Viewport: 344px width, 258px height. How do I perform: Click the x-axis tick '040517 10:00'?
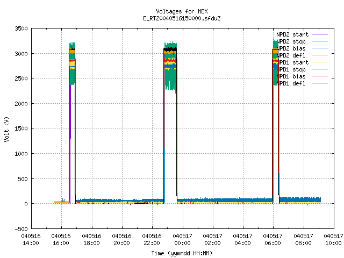(333, 240)
